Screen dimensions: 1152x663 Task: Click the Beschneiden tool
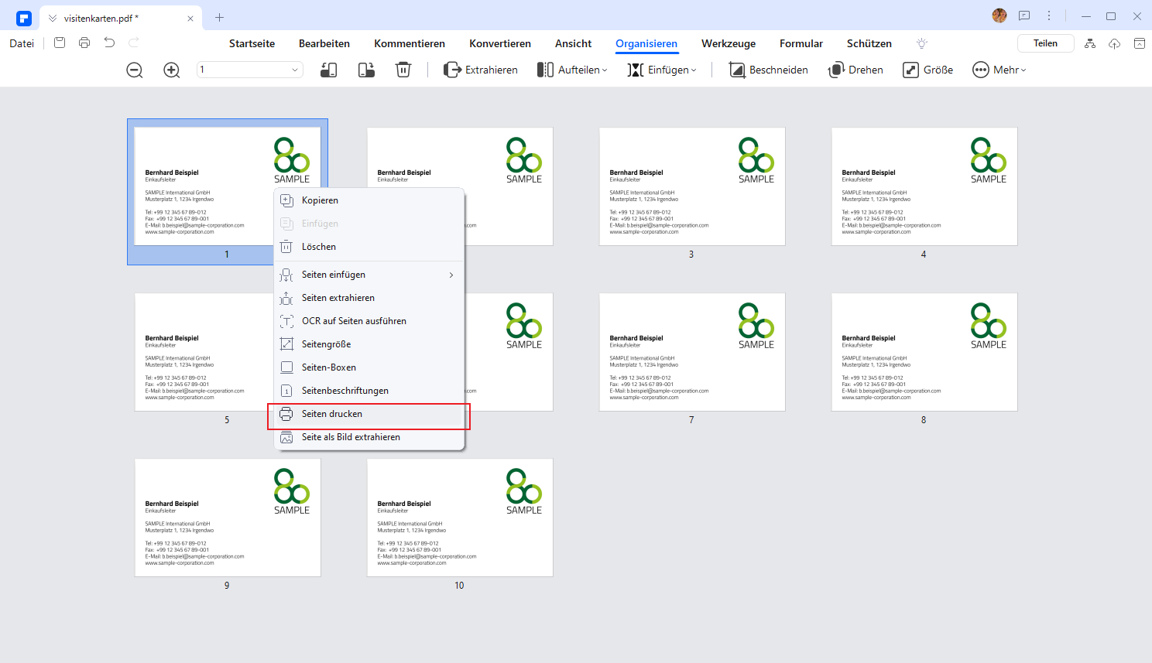pyautogui.click(x=769, y=70)
